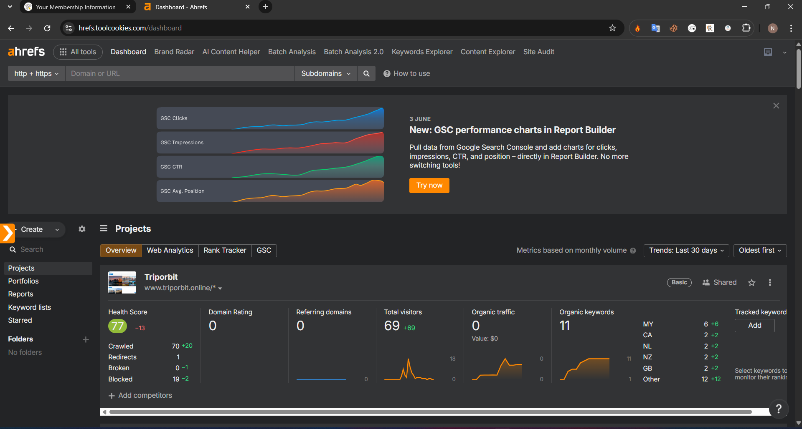Go back to previous page
This screenshot has width=802, height=429.
tap(11, 28)
